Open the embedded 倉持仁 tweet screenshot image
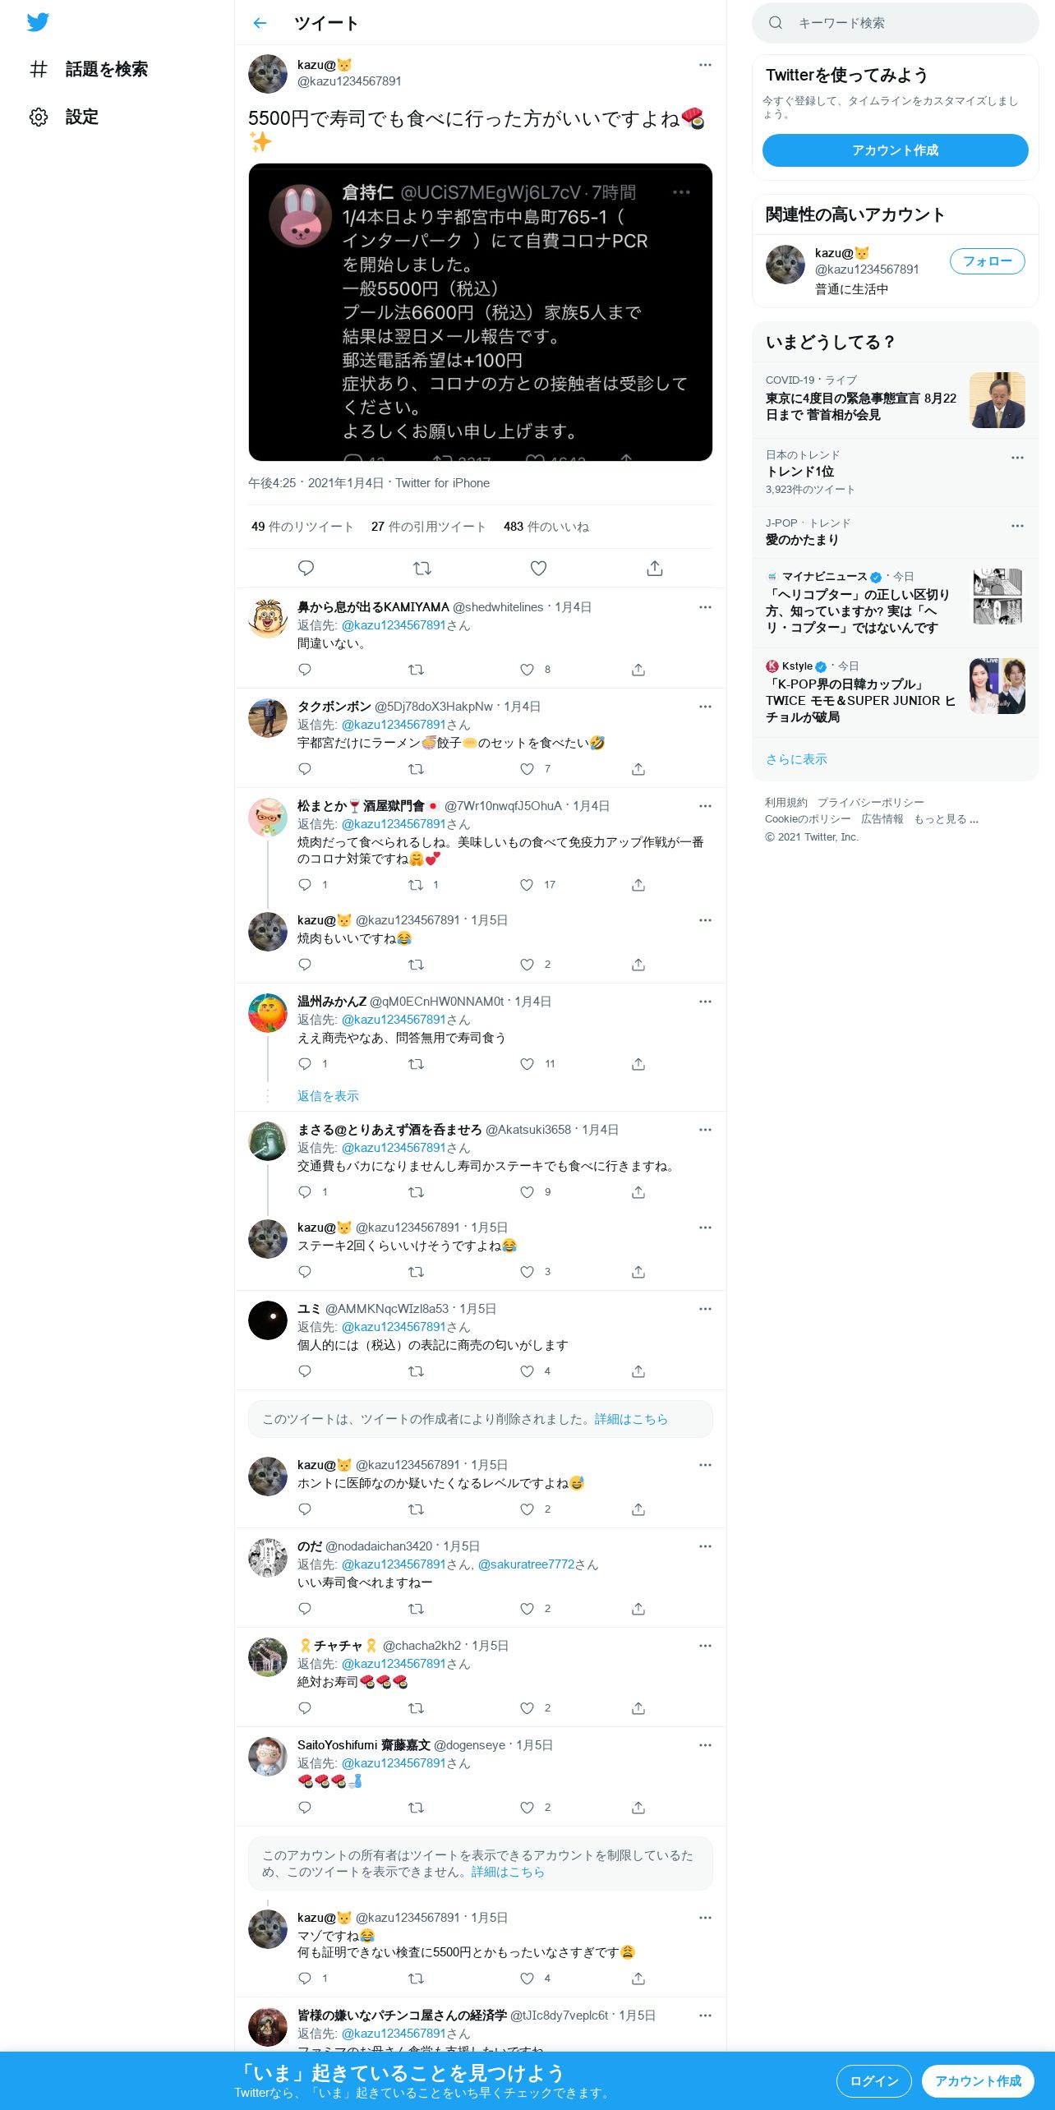This screenshot has width=1055, height=2110. click(x=481, y=312)
